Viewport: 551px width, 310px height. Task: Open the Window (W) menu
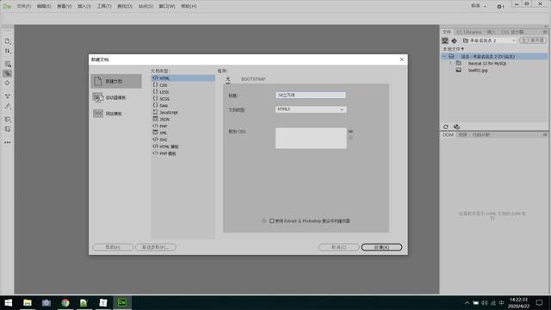click(167, 6)
